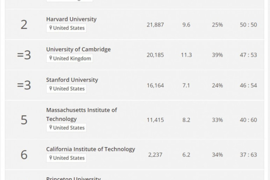Click Caltech's 34% international students value
Image resolution: width=270 pixels, height=180 pixels.
217,155
